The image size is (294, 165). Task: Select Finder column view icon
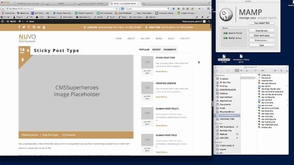click(237, 71)
